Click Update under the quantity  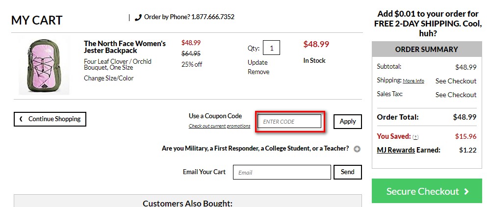258,62
